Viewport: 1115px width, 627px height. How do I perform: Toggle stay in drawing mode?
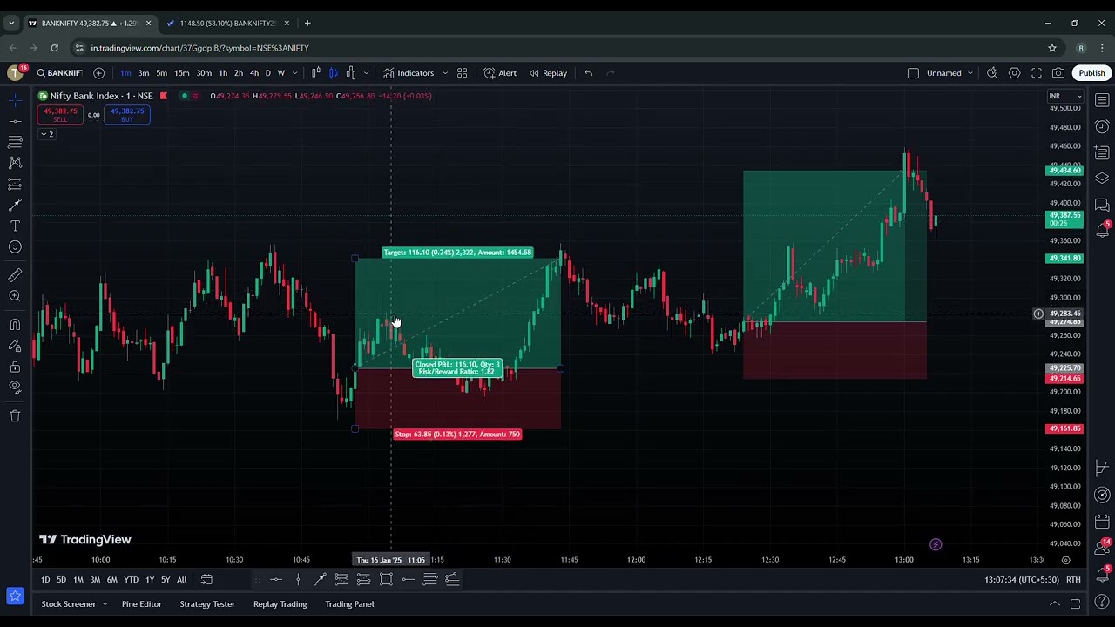tap(15, 346)
